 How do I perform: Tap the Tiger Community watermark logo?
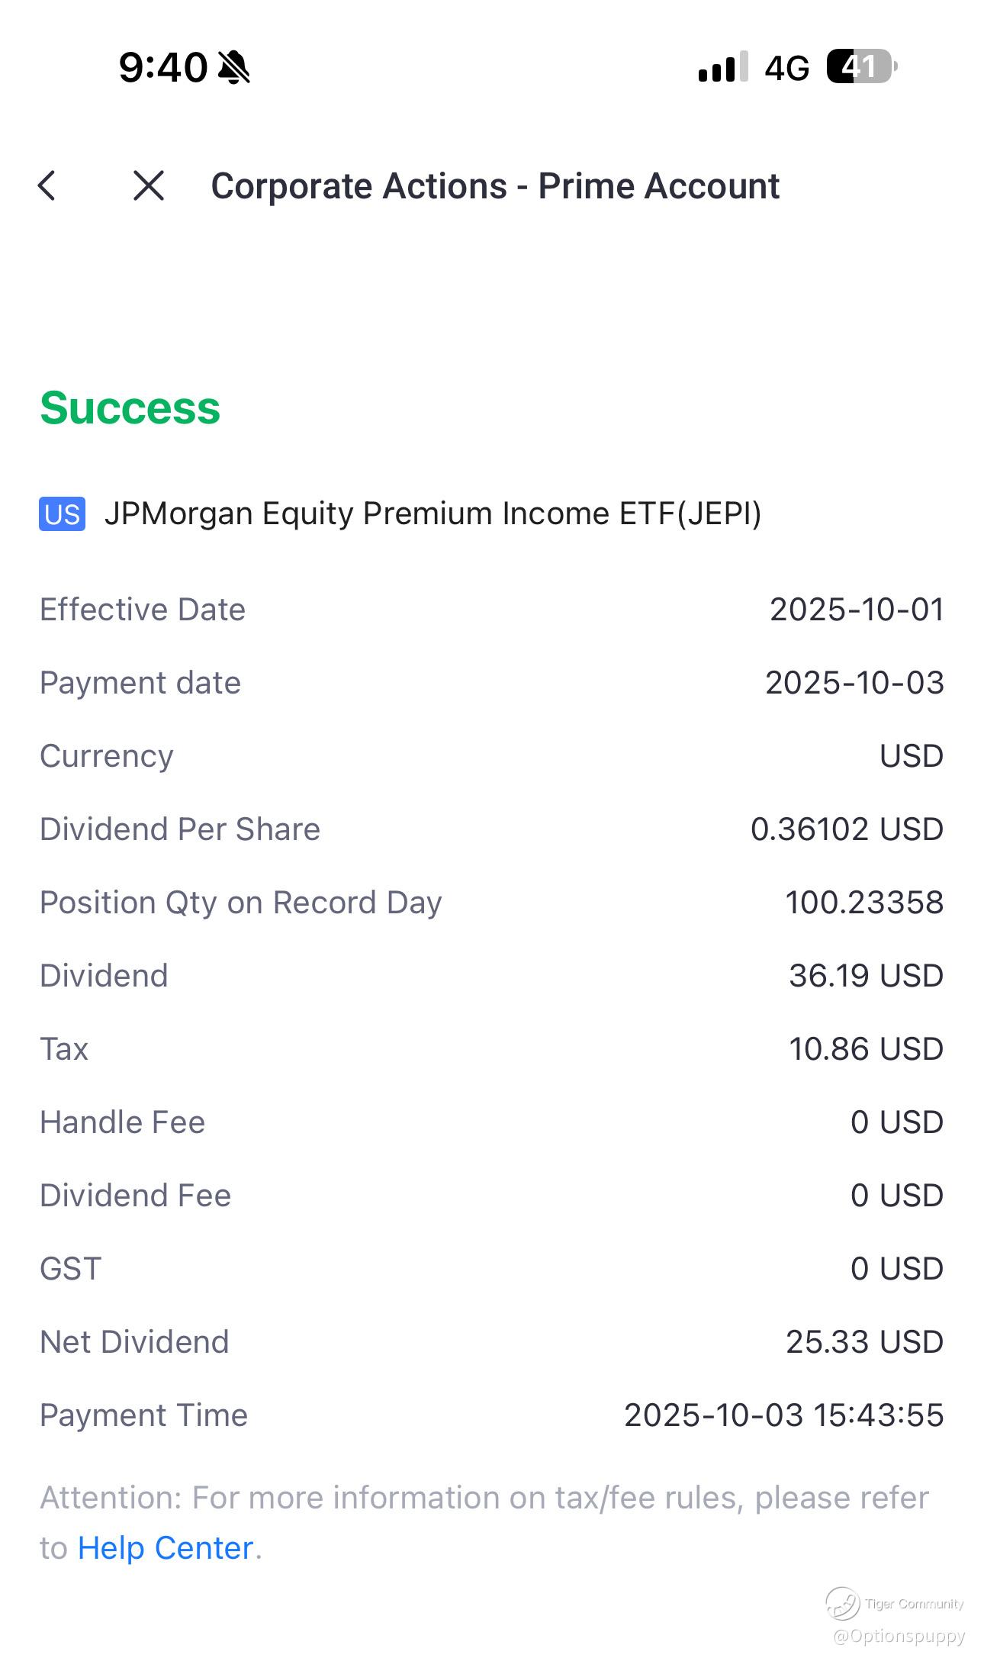tap(842, 1603)
